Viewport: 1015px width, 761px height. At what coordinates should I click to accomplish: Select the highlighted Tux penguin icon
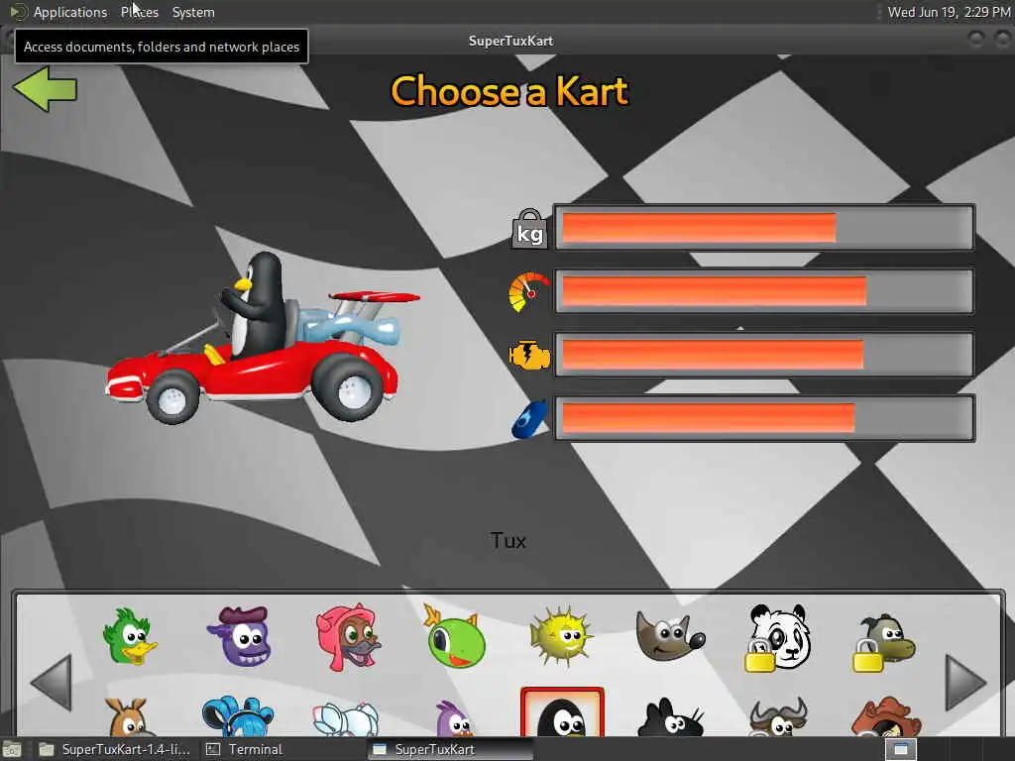pos(562,712)
